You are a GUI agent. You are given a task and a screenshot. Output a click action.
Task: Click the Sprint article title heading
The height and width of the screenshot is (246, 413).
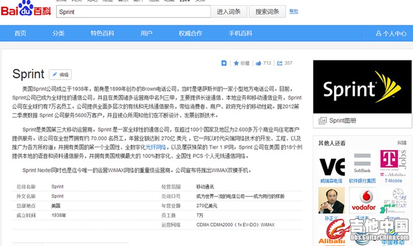coord(28,74)
